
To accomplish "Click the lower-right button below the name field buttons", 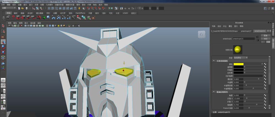I will (x=268, y=42).
